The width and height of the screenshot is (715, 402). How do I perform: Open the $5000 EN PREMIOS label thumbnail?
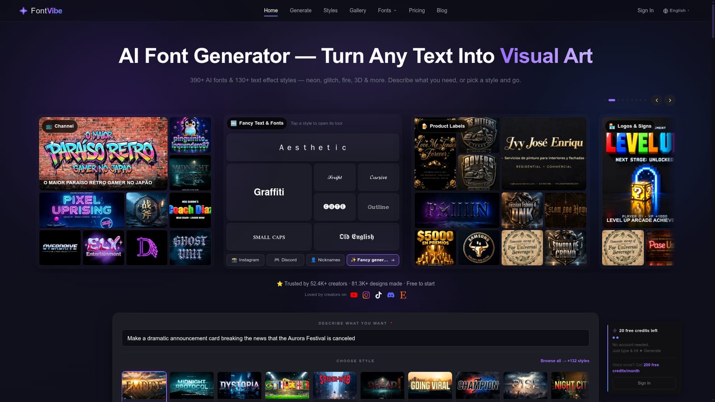click(x=435, y=248)
